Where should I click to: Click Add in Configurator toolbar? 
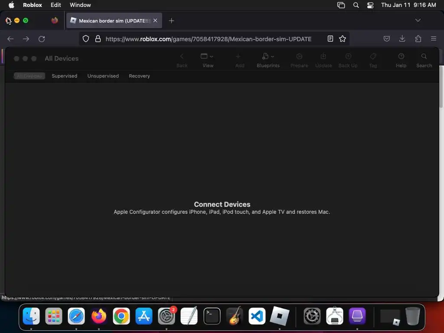coord(239,60)
